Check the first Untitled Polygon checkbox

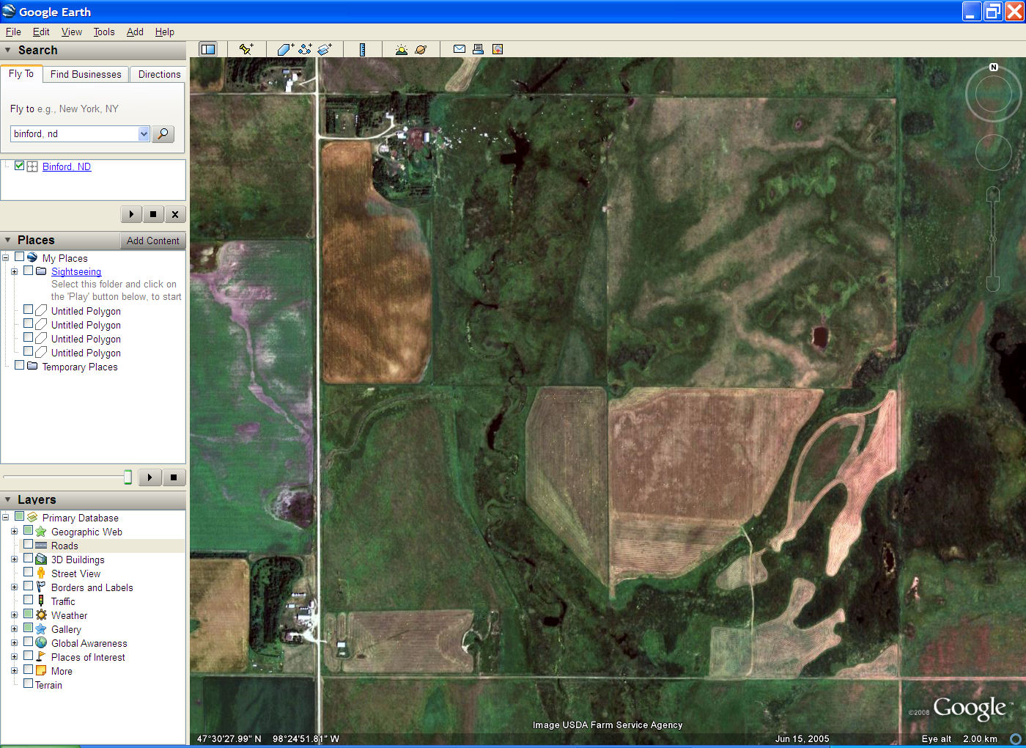(x=29, y=310)
